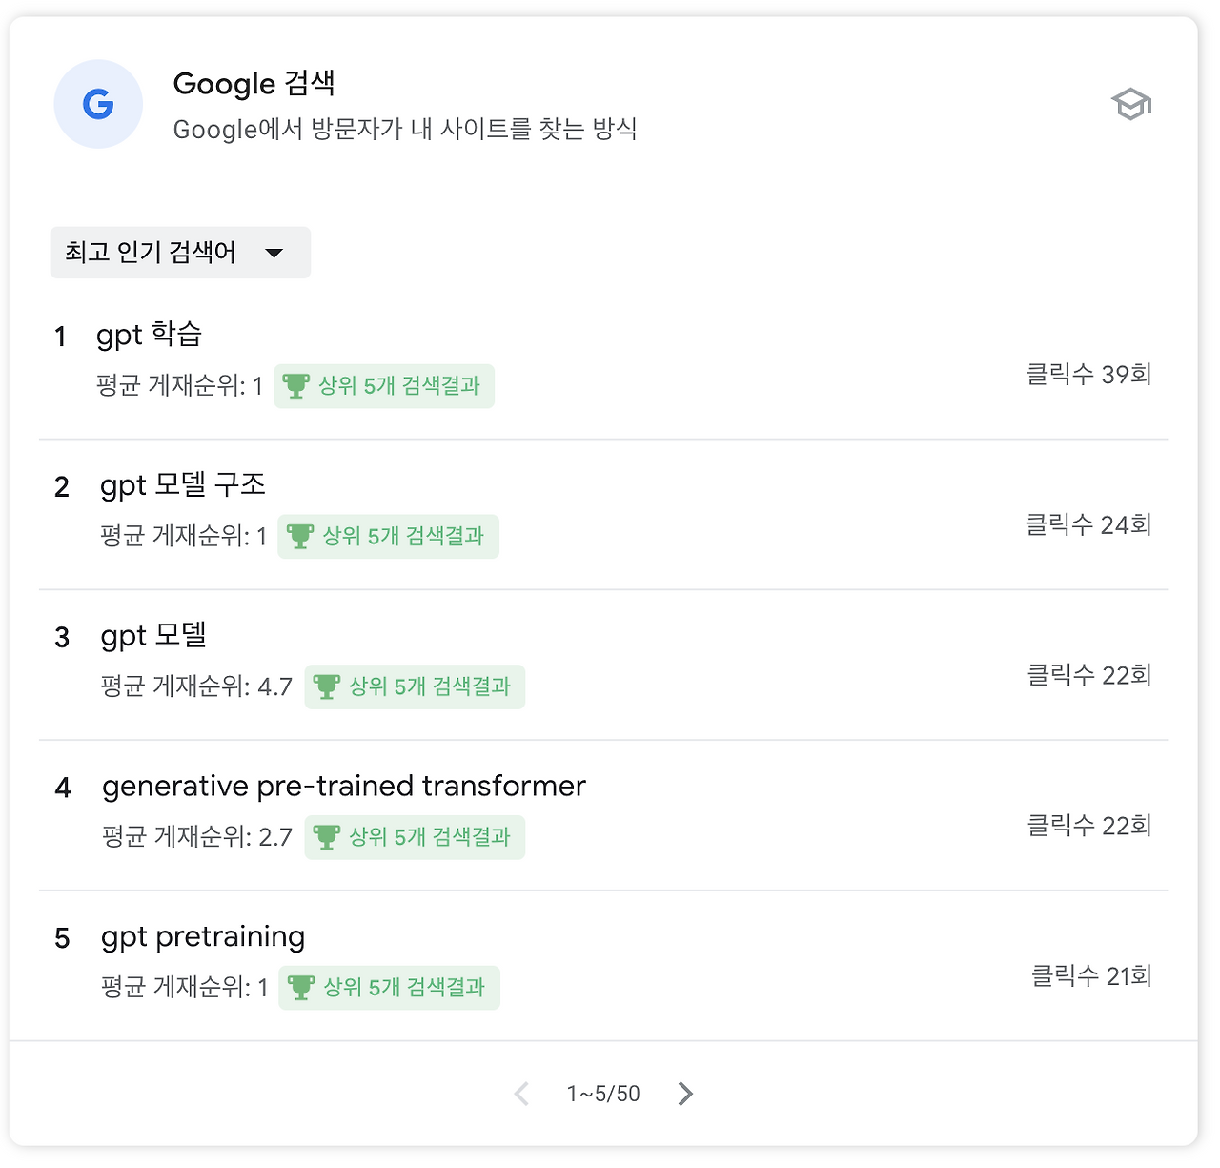Click the 1~5/50 page indicator
Viewport: 1220px width, 1168px height.
[603, 1094]
